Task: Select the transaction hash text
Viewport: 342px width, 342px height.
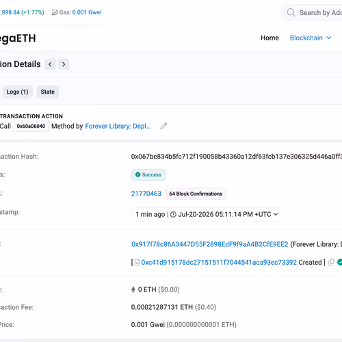Action: click(x=237, y=157)
